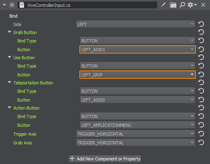Open the Side dropdown showing LEFT

point(135,24)
